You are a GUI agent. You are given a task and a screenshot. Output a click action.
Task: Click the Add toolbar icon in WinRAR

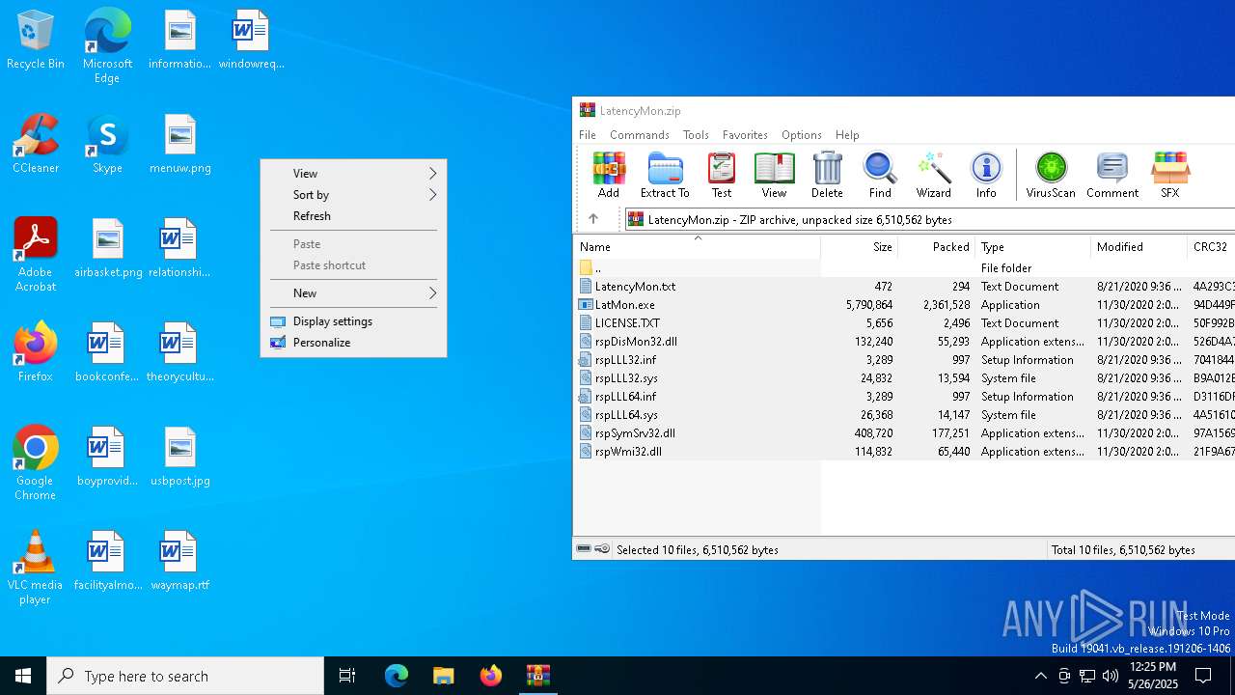(x=609, y=175)
